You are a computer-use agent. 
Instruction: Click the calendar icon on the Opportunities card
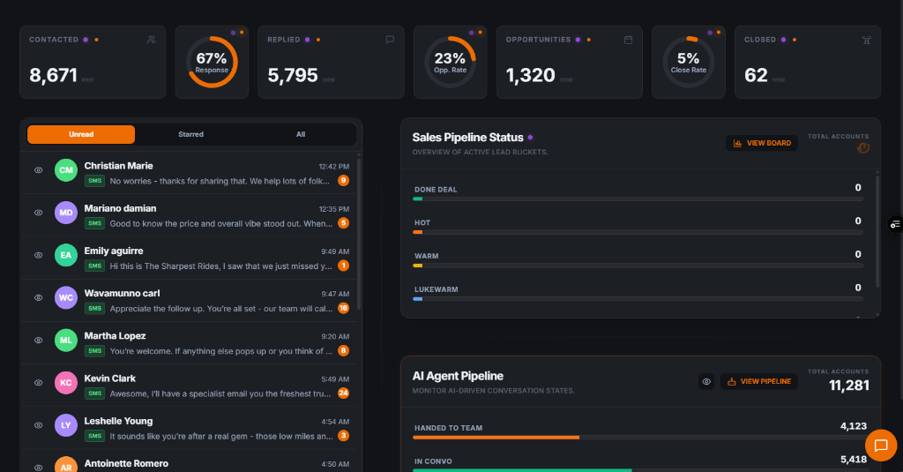pos(628,40)
